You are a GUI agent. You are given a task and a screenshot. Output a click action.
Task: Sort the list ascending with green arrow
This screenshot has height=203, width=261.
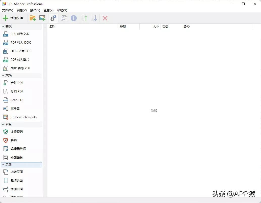84,18
